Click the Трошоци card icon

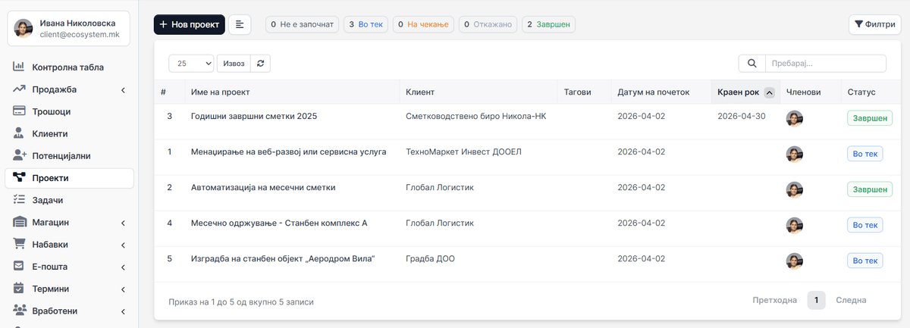pos(20,111)
